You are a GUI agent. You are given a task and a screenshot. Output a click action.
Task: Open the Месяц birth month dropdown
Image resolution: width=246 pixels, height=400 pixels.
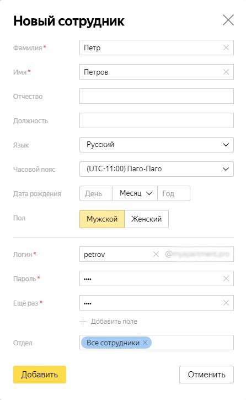coord(135,193)
